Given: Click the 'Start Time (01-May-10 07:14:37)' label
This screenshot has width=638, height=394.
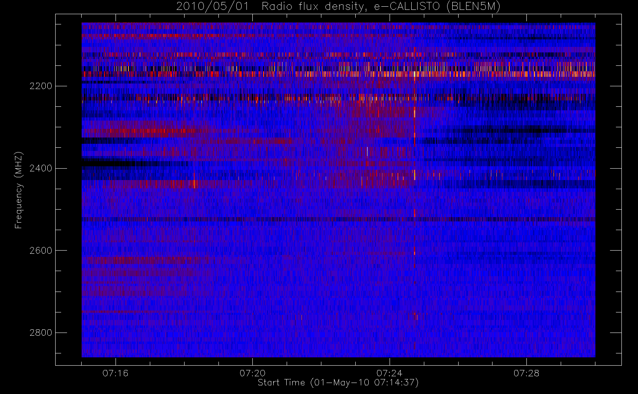Looking at the screenshot, I should click(x=338, y=383).
